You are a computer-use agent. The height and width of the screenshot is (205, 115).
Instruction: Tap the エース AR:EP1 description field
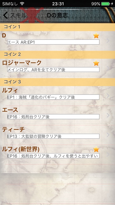(x=53, y=42)
